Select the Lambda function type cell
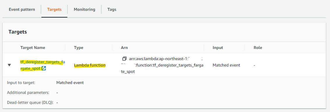Image resolution: width=330 pixels, height=112 pixels. pos(90,65)
